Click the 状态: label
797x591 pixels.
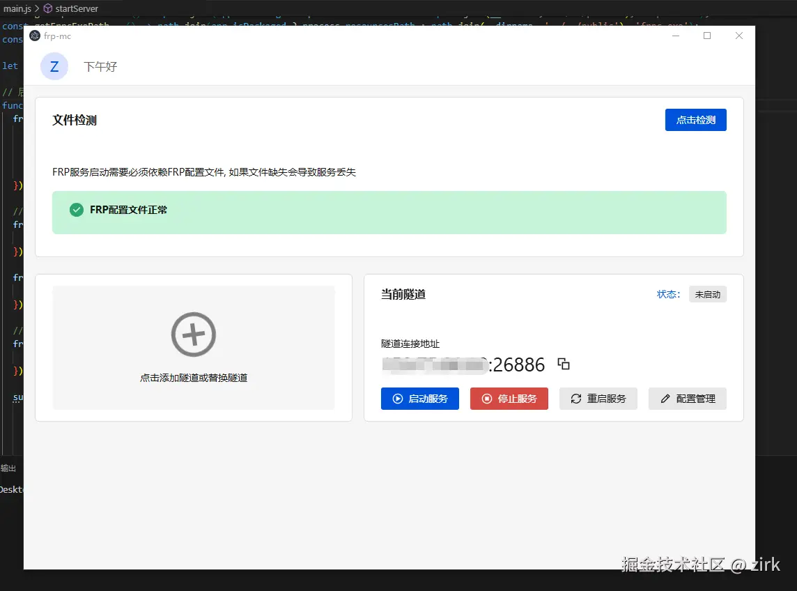click(668, 295)
